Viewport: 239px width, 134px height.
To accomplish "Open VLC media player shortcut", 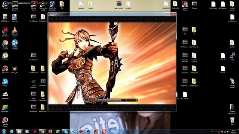I will coord(15,32).
